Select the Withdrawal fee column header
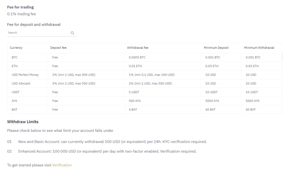289x177 pixels. point(138,48)
